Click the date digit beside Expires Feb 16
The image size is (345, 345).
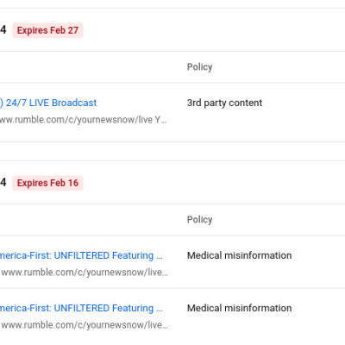point(3,182)
